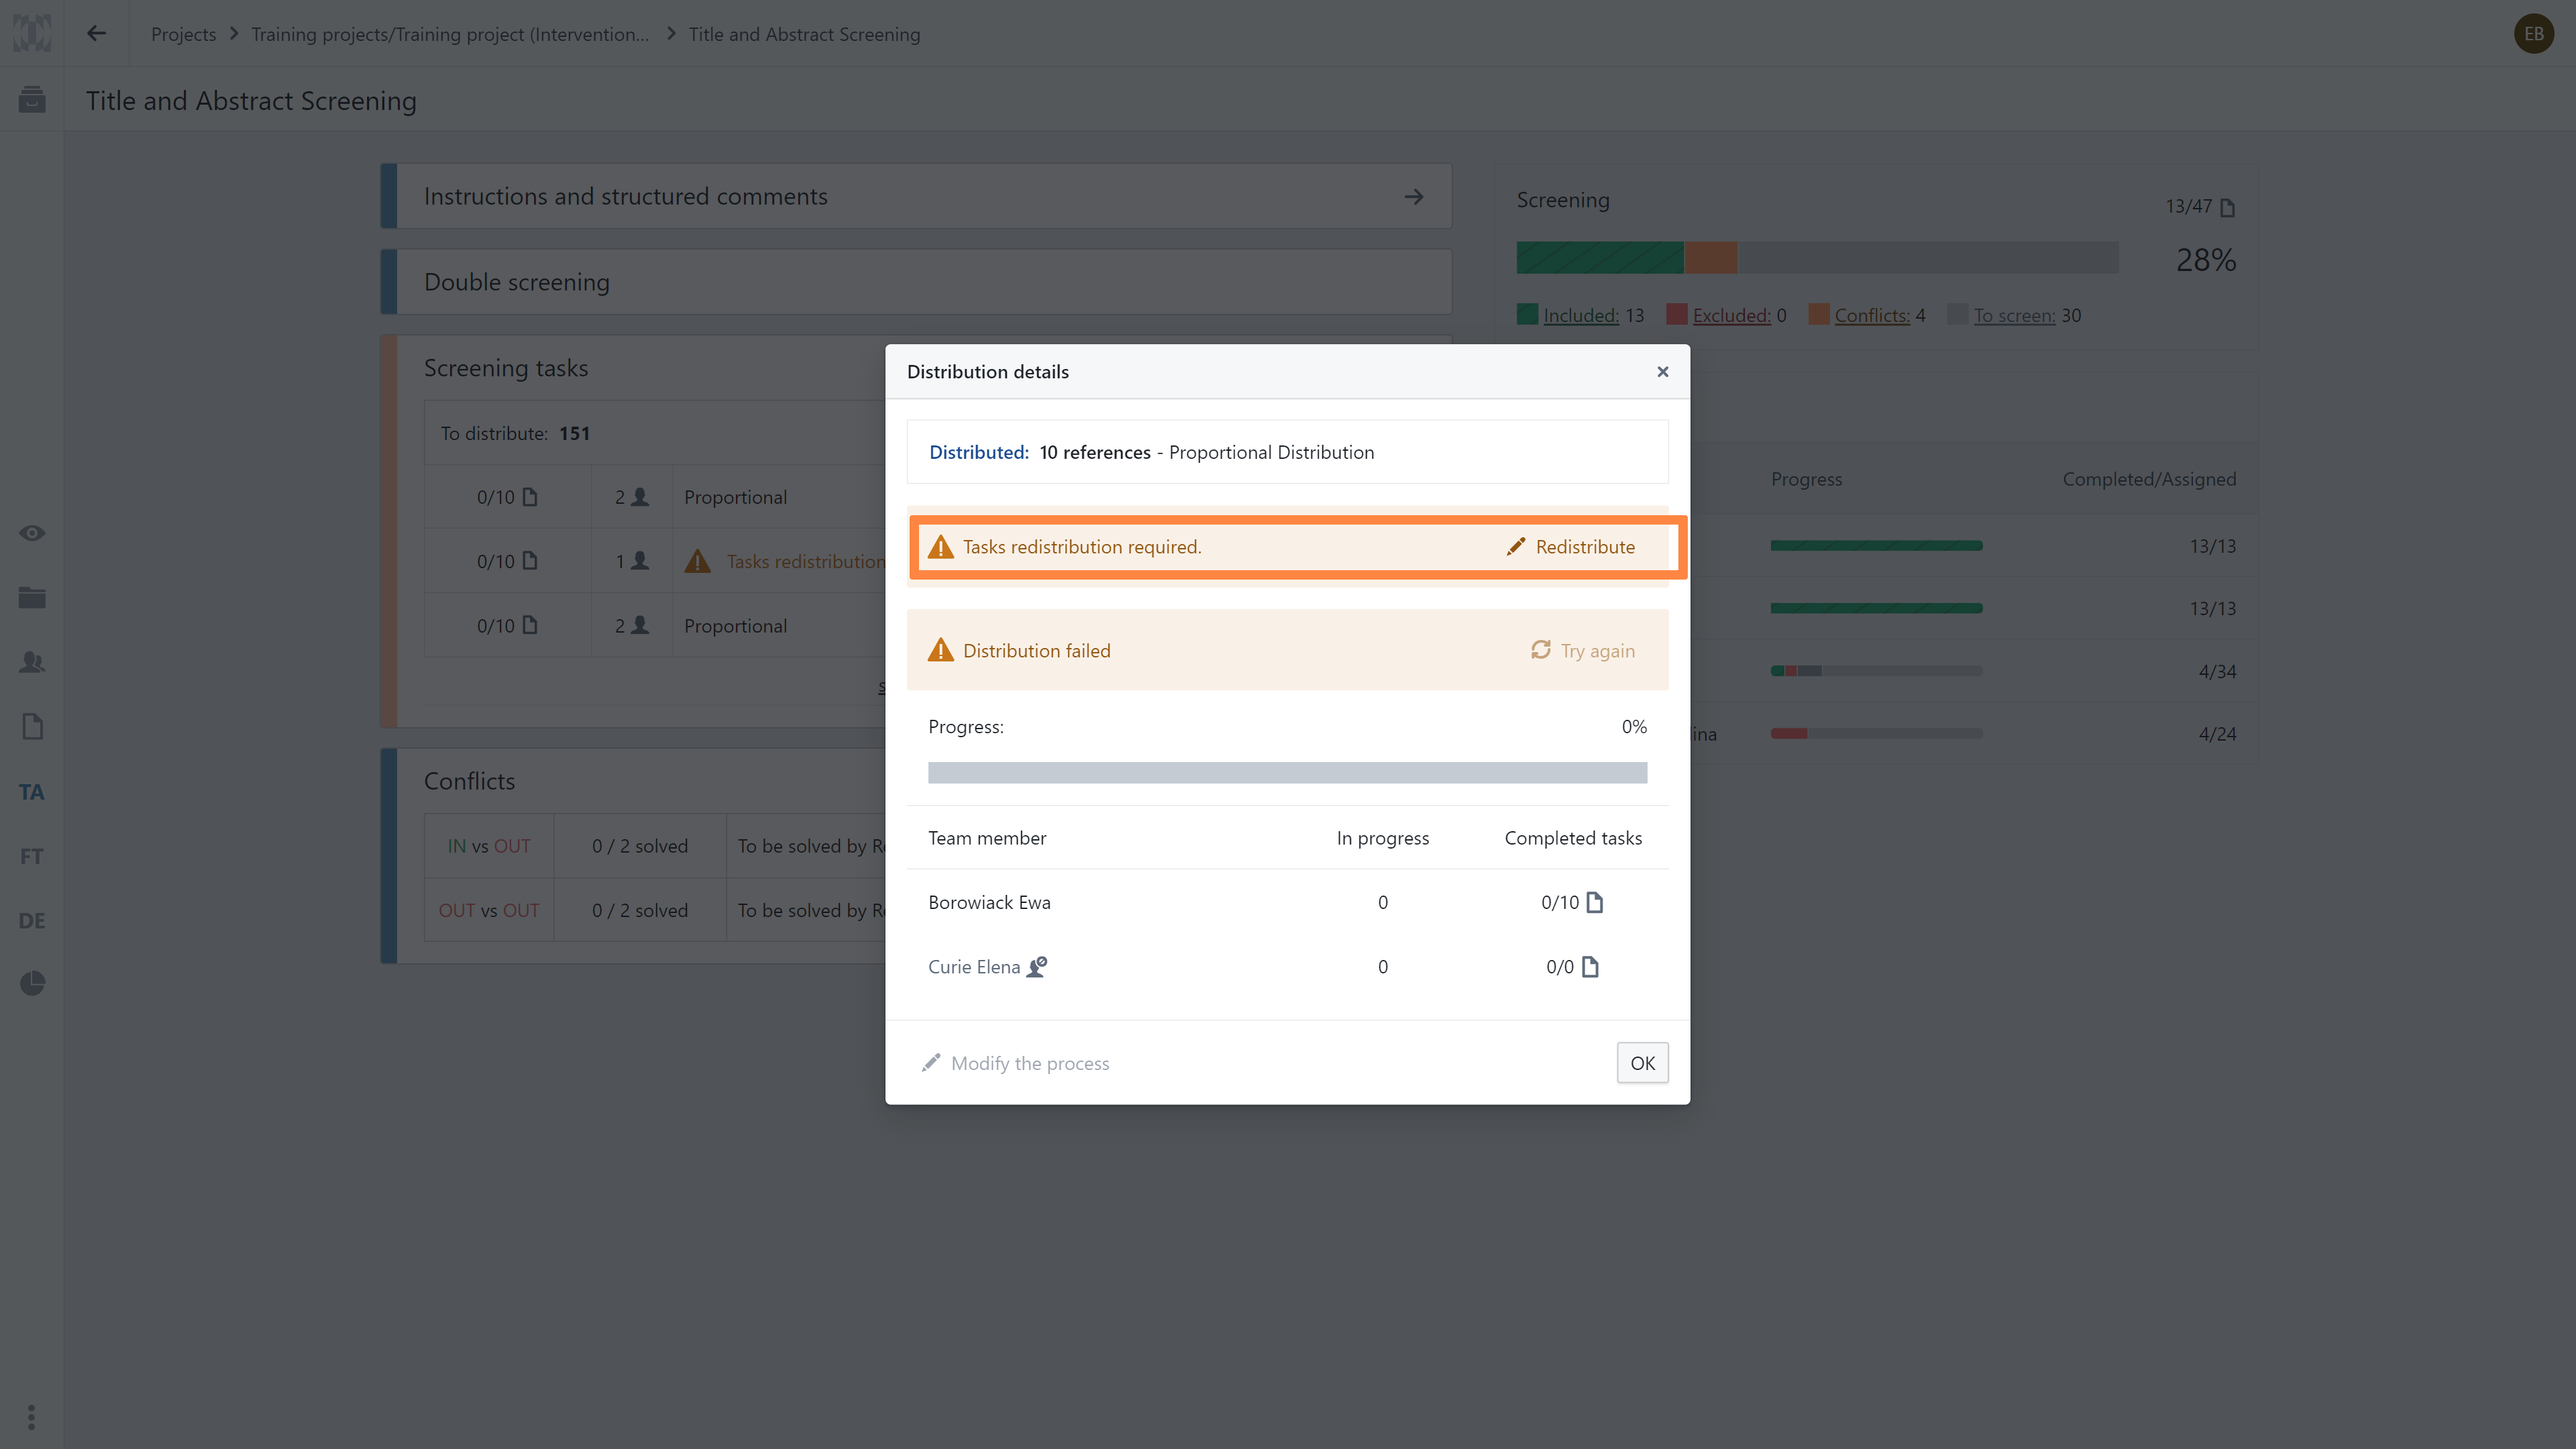Click the dialog Progress bar at 0%
This screenshot has height=1449, width=2576.
point(1287,773)
